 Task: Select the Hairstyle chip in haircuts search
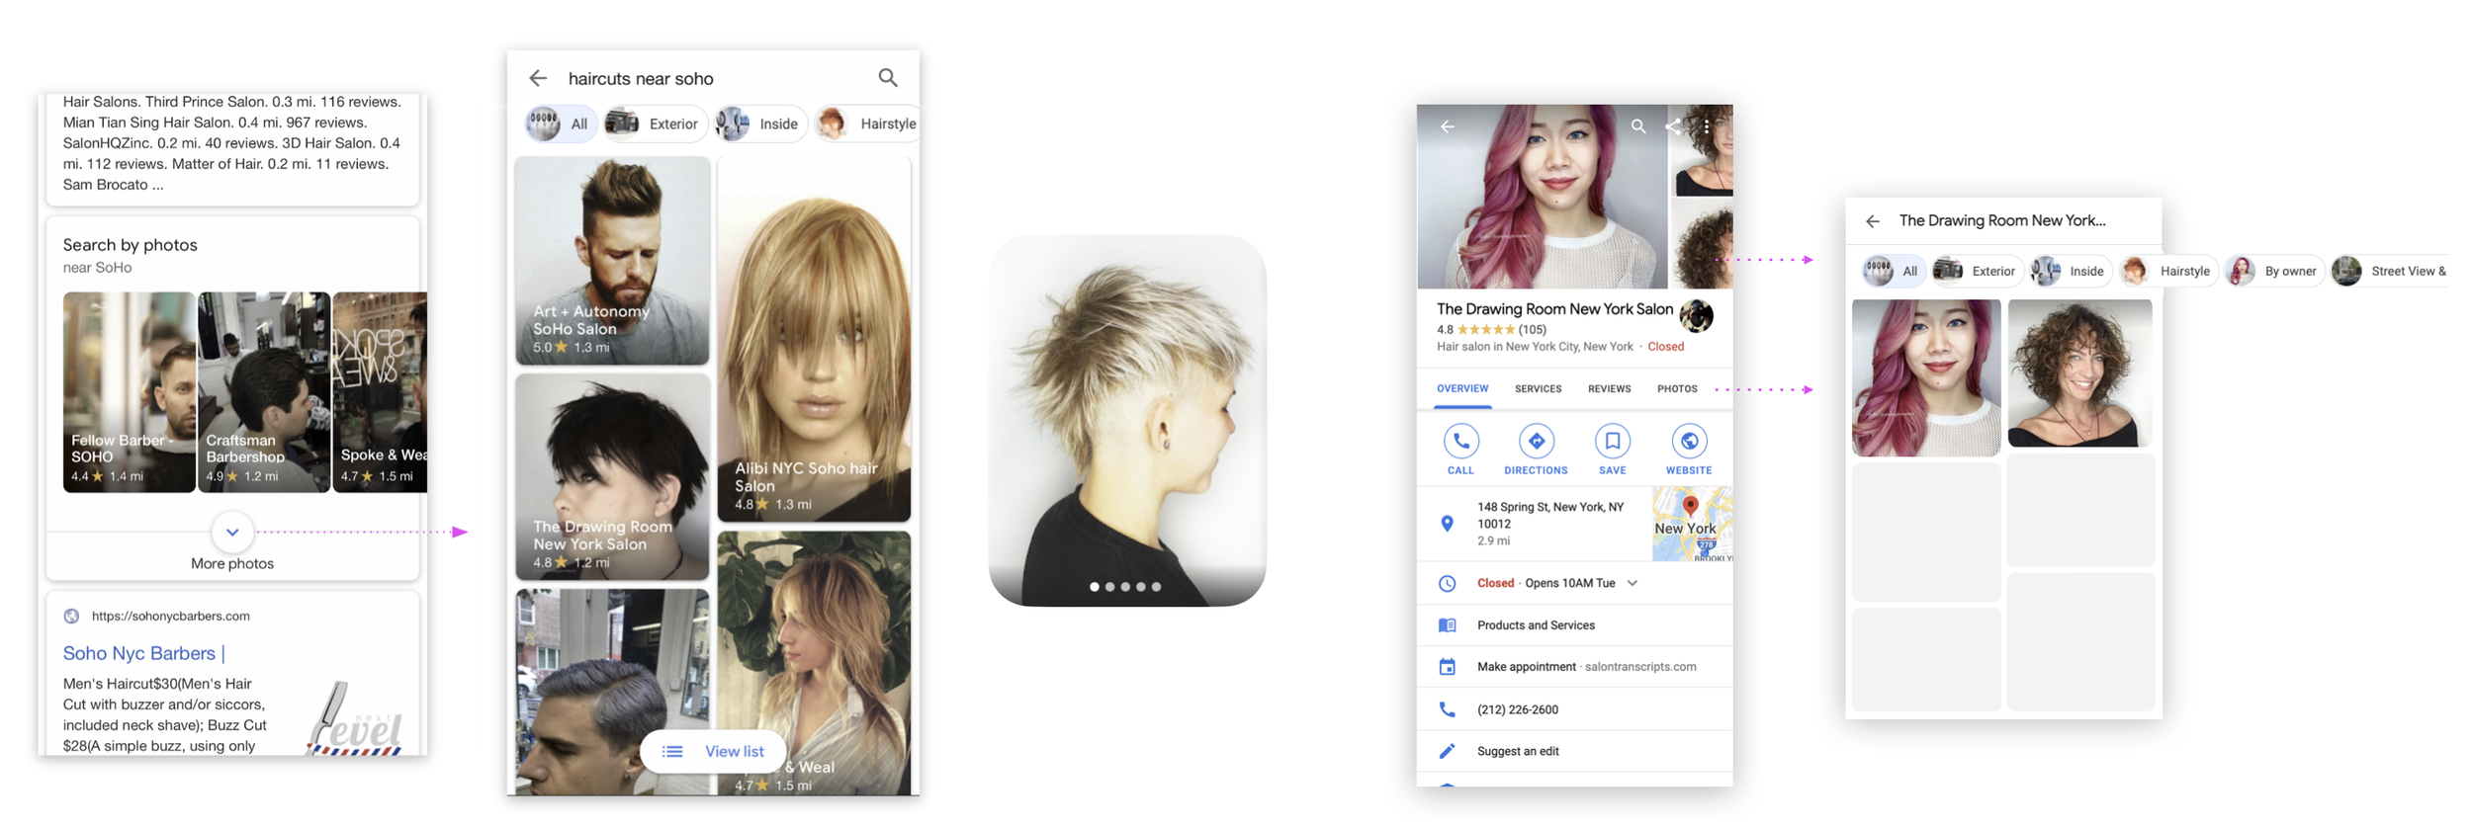[x=868, y=124]
